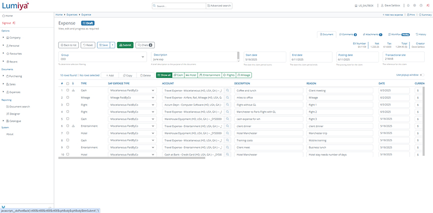This screenshot has height=213, width=433.
Task: Tick select-all checkbox in table header
Action: 68,84
